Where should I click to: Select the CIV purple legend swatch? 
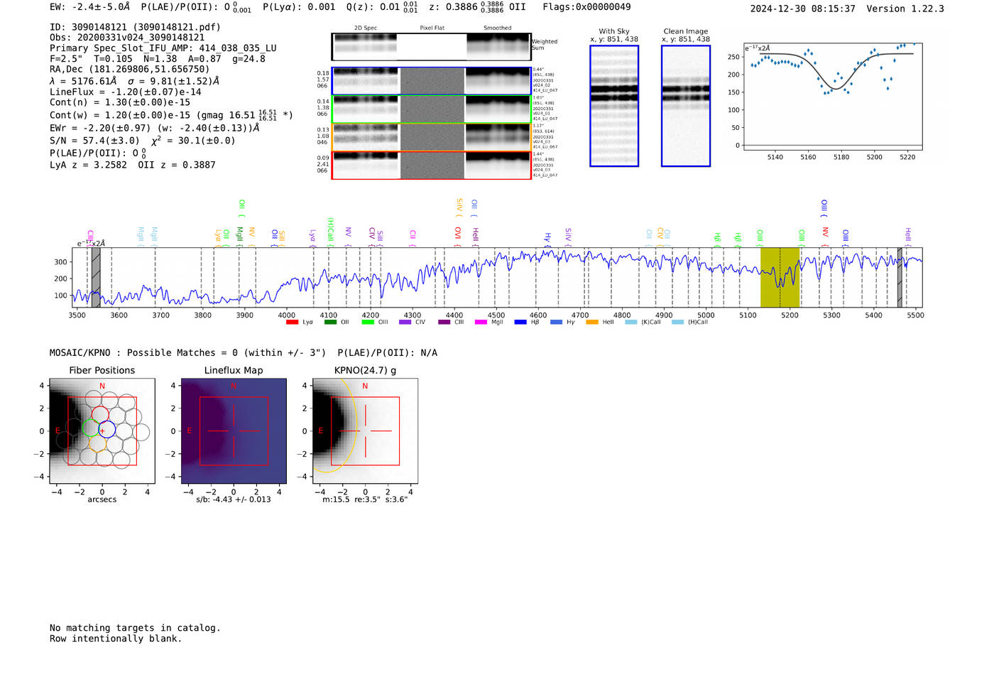[x=405, y=323]
